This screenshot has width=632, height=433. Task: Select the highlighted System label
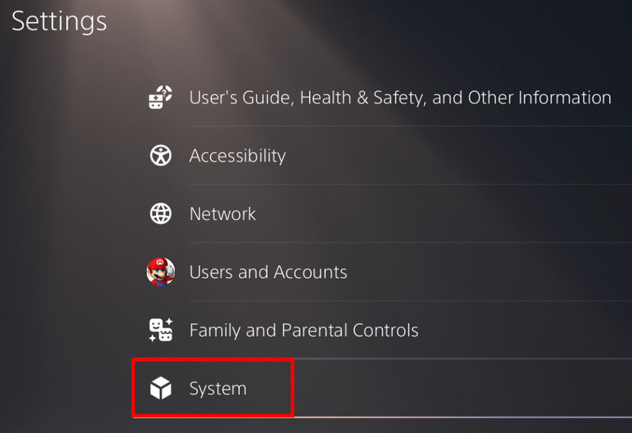click(x=218, y=389)
